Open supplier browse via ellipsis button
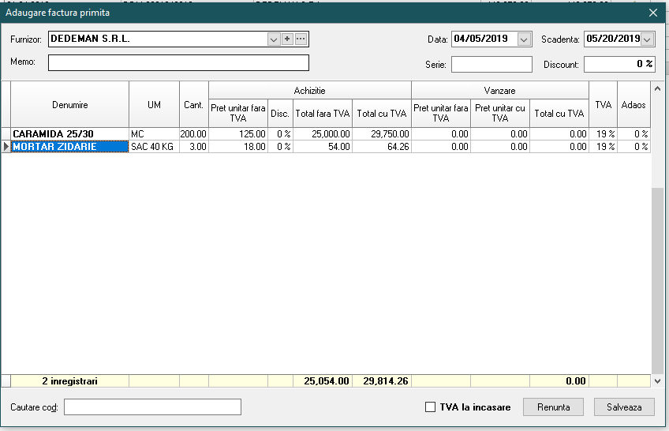 [301, 39]
